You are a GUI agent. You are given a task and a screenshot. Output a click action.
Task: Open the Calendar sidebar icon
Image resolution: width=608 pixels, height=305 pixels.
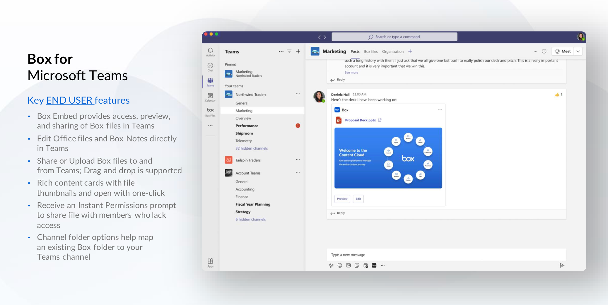[210, 97]
